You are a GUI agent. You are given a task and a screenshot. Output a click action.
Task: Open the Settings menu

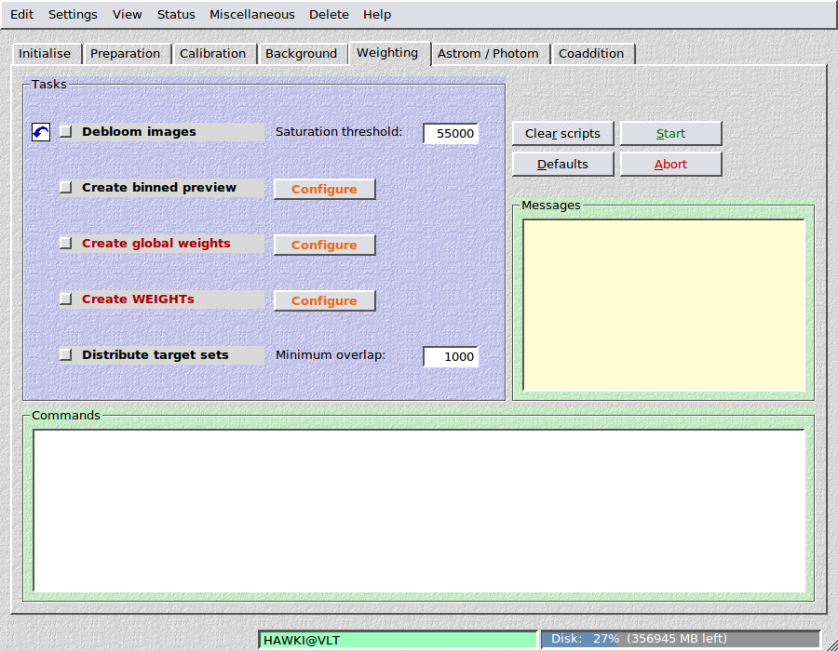point(73,15)
